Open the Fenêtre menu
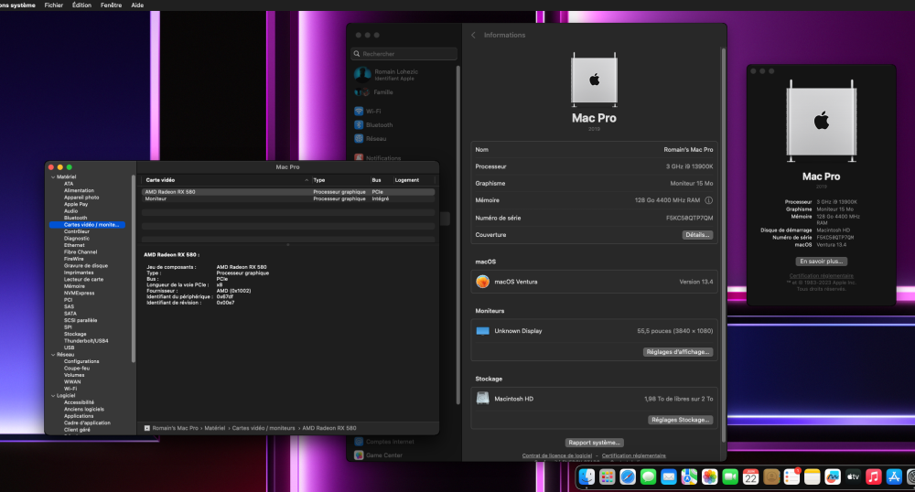Screen dimensions: 915x492 point(111,5)
